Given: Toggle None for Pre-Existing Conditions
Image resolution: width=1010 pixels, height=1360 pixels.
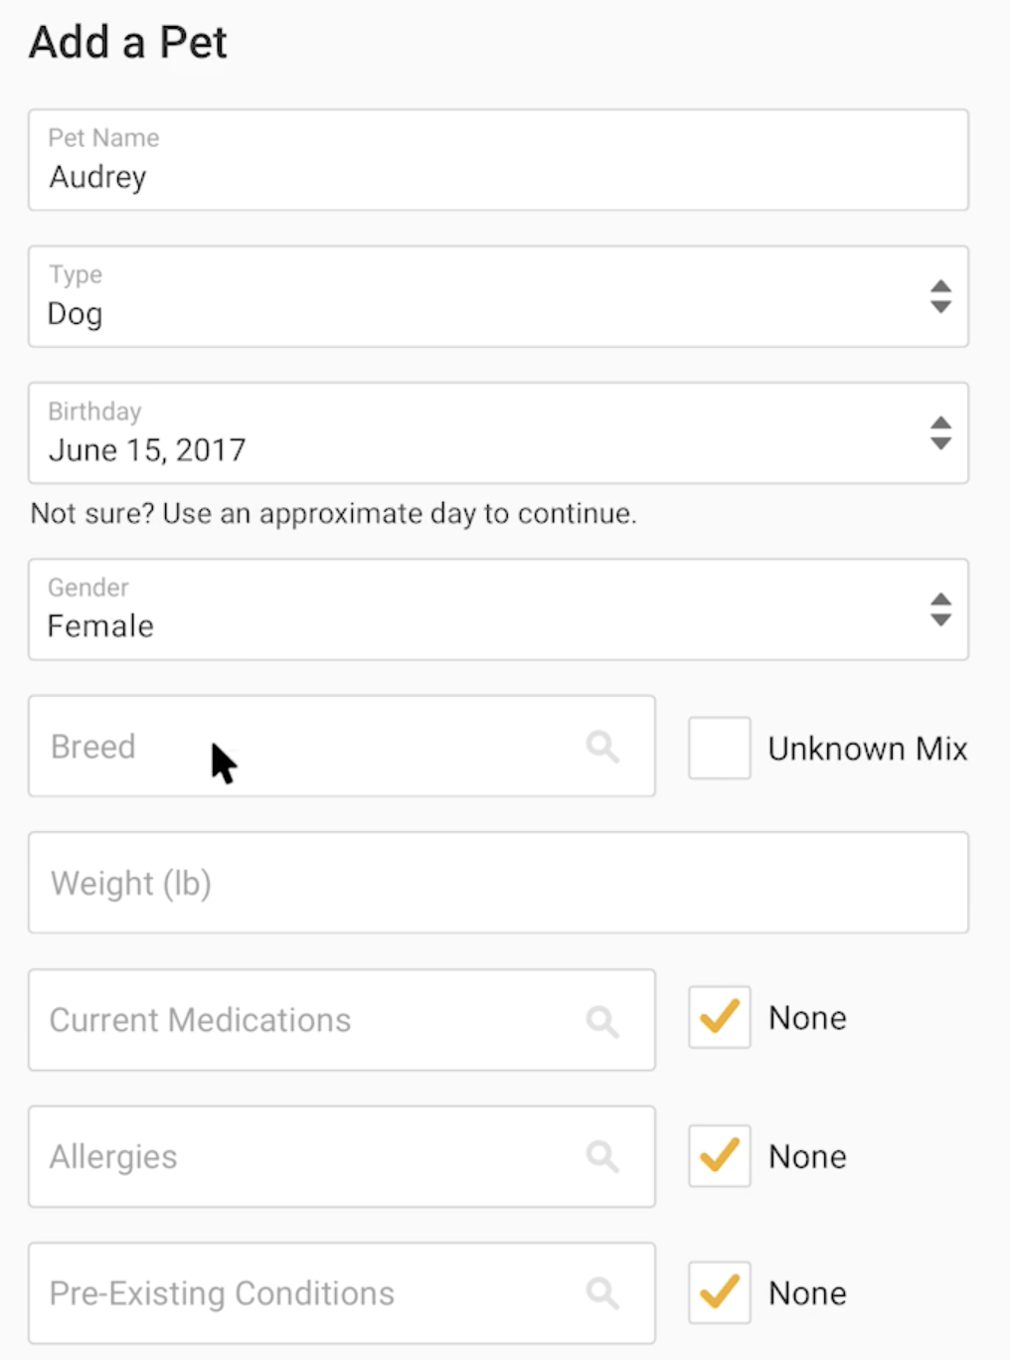Looking at the screenshot, I should tap(719, 1292).
